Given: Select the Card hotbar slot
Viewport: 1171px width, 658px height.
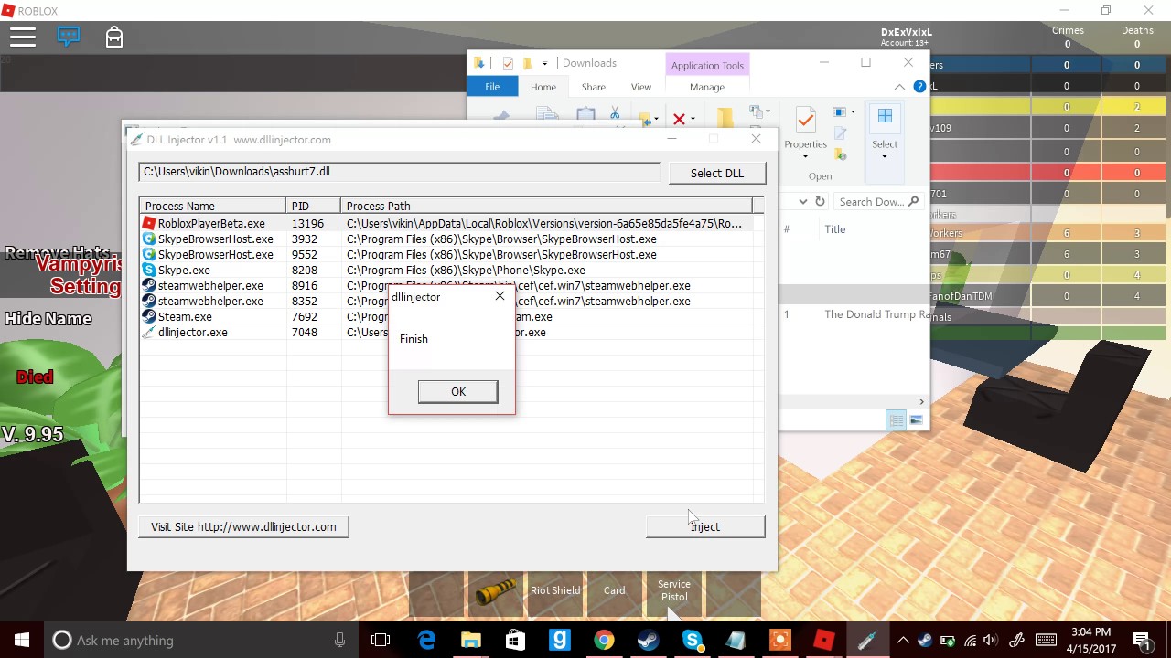Looking at the screenshot, I should [x=615, y=594].
